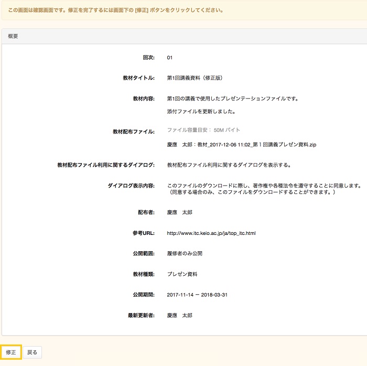Image resolution: width=367 pixels, height=366 pixels.
Task: Click the 教材種類 value プレゼン資料
Action: 182,274
